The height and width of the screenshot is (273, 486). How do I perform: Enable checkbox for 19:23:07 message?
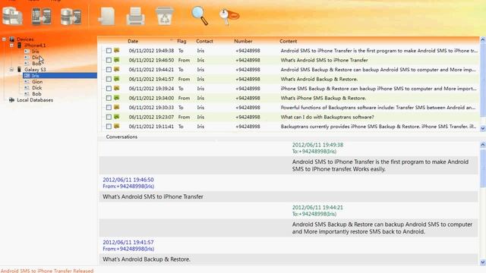109,117
